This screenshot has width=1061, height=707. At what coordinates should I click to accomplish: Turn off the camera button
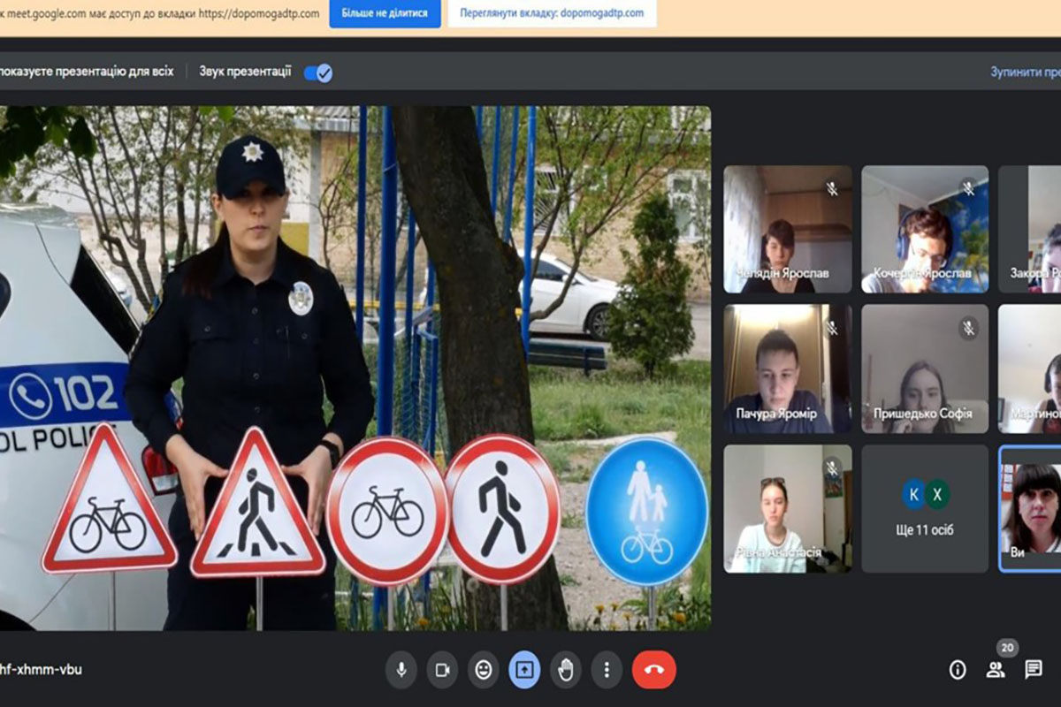(x=442, y=670)
